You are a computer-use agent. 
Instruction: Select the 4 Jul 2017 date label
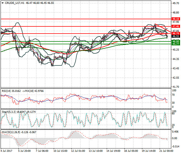(6, 151)
